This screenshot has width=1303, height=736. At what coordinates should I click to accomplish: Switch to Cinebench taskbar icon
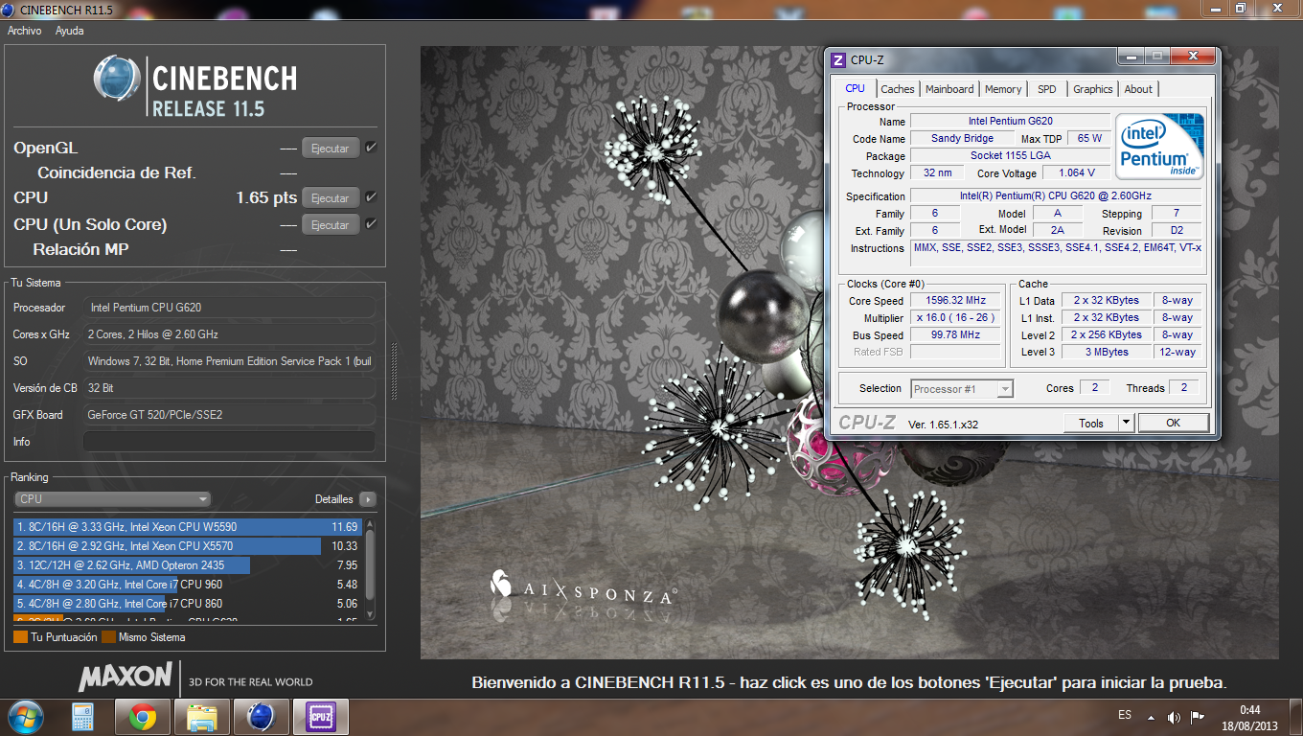[261, 717]
